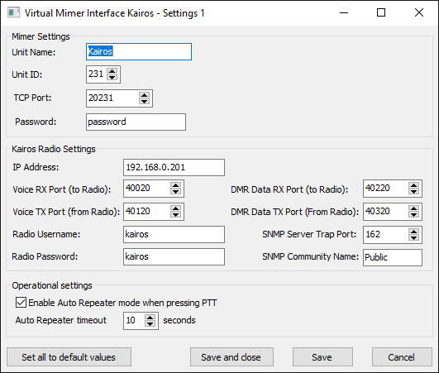Click Set all to default values

coord(69,357)
